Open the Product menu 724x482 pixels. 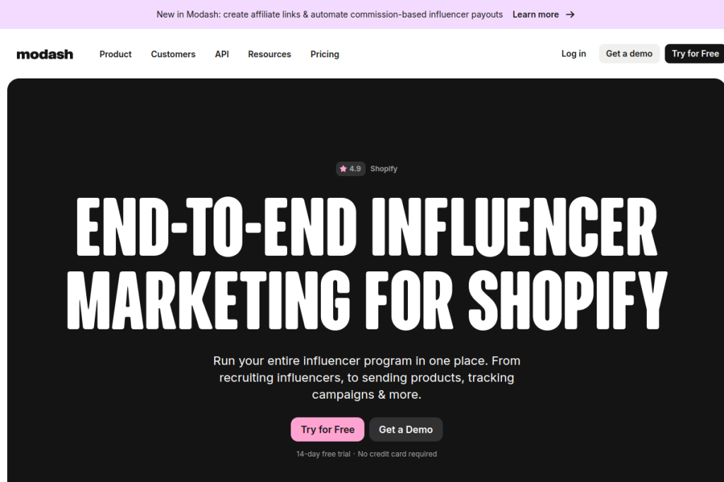115,54
